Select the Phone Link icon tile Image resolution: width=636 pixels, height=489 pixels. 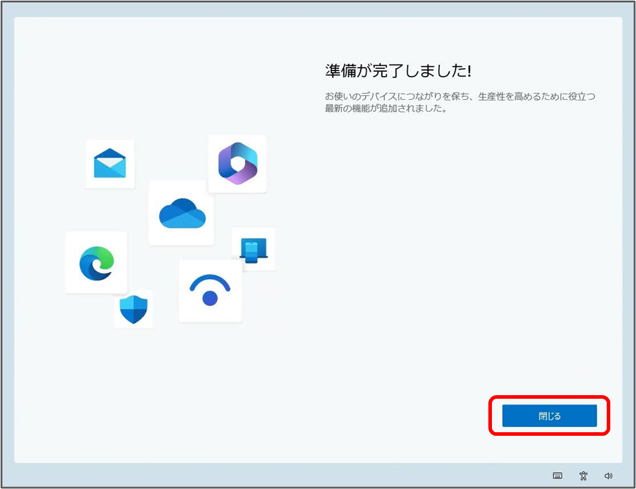(x=253, y=249)
